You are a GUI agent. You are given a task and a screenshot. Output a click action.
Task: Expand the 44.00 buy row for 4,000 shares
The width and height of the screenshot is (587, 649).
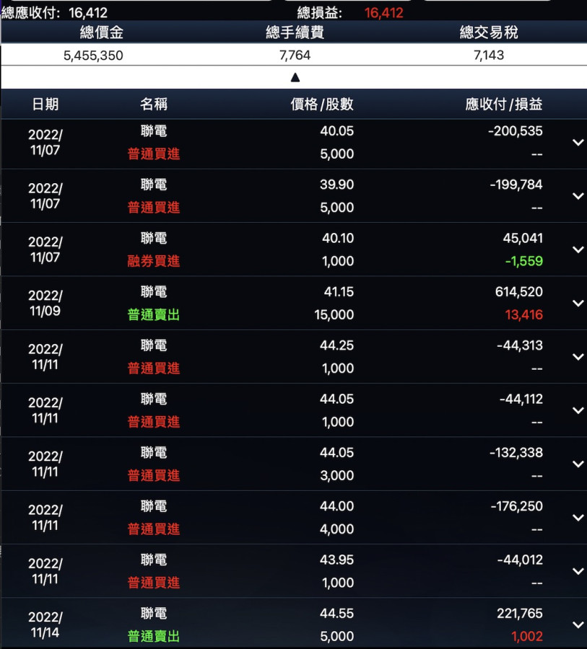578,517
